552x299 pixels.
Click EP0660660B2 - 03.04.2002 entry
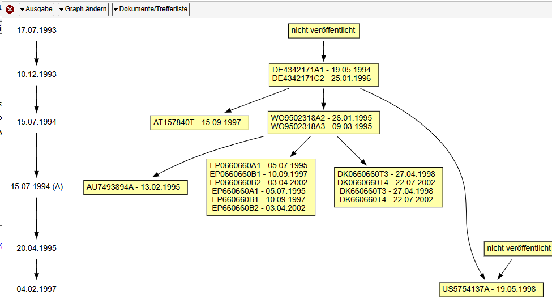[259, 182]
